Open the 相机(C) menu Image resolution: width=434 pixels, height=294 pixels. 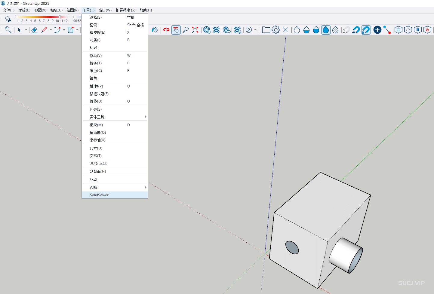(57, 10)
